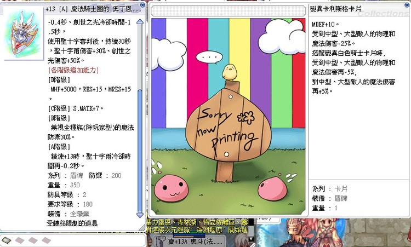Close the +13 [A] shield description window

point(142,5)
